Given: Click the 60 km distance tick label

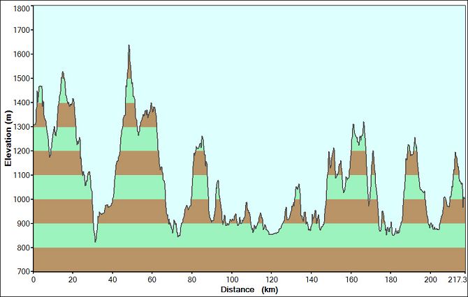Looking at the screenshot, I should [x=152, y=280].
